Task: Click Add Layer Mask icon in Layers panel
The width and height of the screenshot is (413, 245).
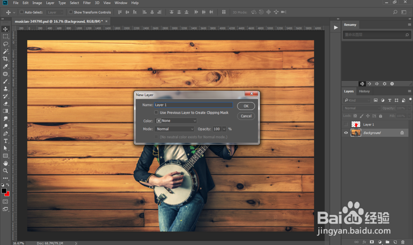Action: coord(372,242)
